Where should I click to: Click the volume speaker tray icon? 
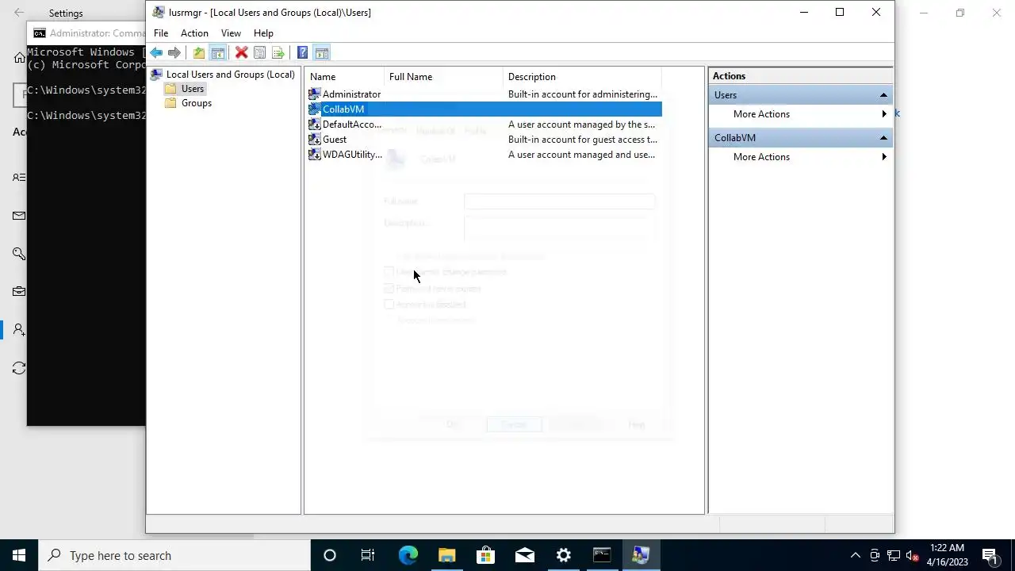click(x=912, y=555)
